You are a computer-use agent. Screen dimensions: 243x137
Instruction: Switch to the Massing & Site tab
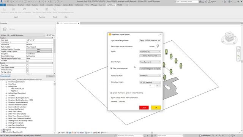coord(68,5)
